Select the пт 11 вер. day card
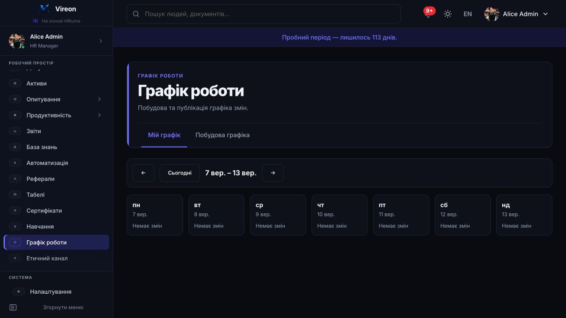Screen dimensions: 566x318 pyautogui.click(x=401, y=215)
